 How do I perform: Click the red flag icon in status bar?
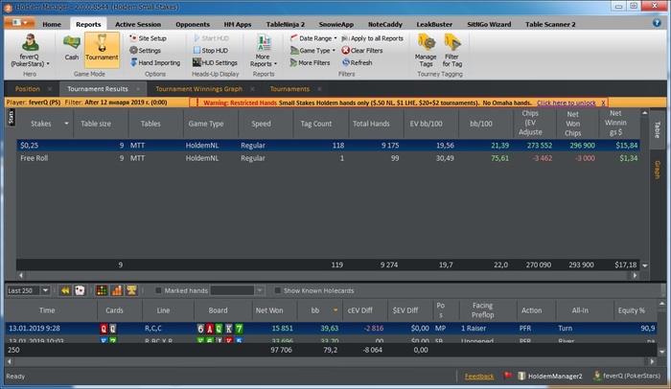507,376
